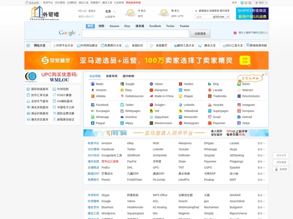Open the Yandex icon
Image resolution: width=293 pixels, height=219 pixels.
tap(180, 84)
